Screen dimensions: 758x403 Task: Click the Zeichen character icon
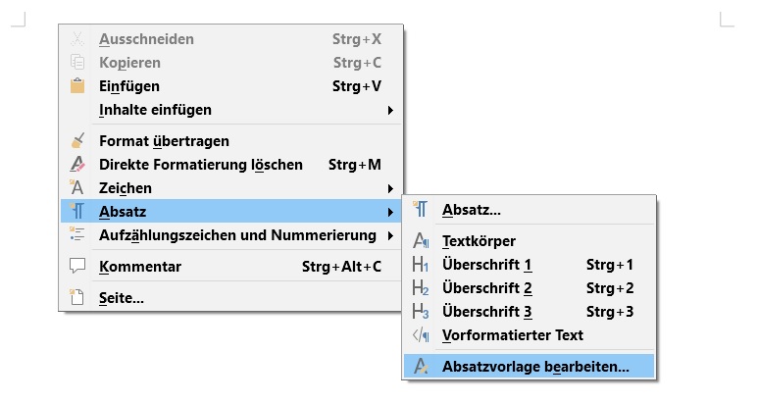78,188
